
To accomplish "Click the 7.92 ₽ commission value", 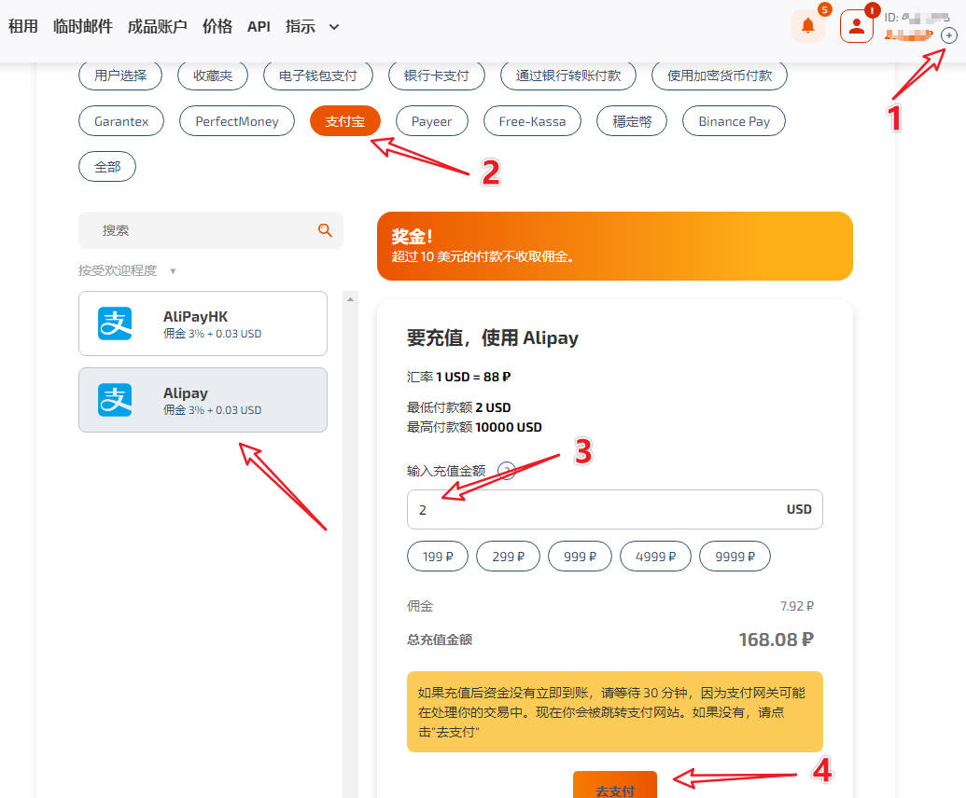I will point(796,606).
